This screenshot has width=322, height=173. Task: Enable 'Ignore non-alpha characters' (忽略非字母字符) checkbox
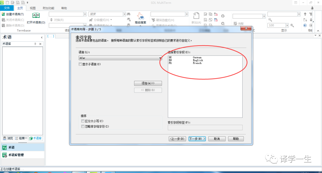[83, 126]
